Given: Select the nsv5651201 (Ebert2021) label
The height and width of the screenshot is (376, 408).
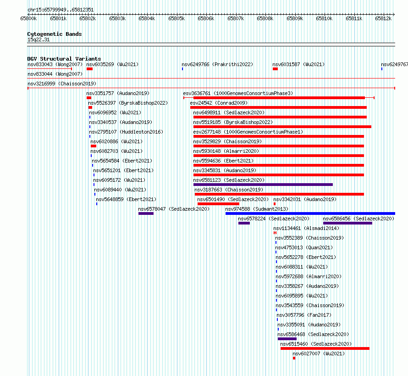Looking at the screenshot, I should pyautogui.click(x=123, y=170).
